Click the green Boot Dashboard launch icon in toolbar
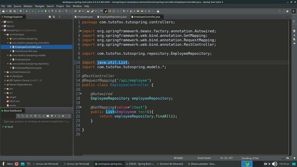The height and width of the screenshot is (167, 297). [32, 11]
